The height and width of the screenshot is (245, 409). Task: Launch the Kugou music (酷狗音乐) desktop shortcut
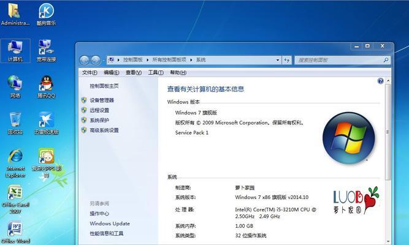click(46, 14)
